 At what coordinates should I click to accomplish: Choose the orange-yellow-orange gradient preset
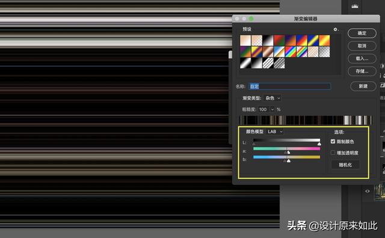pyautogui.click(x=324, y=40)
